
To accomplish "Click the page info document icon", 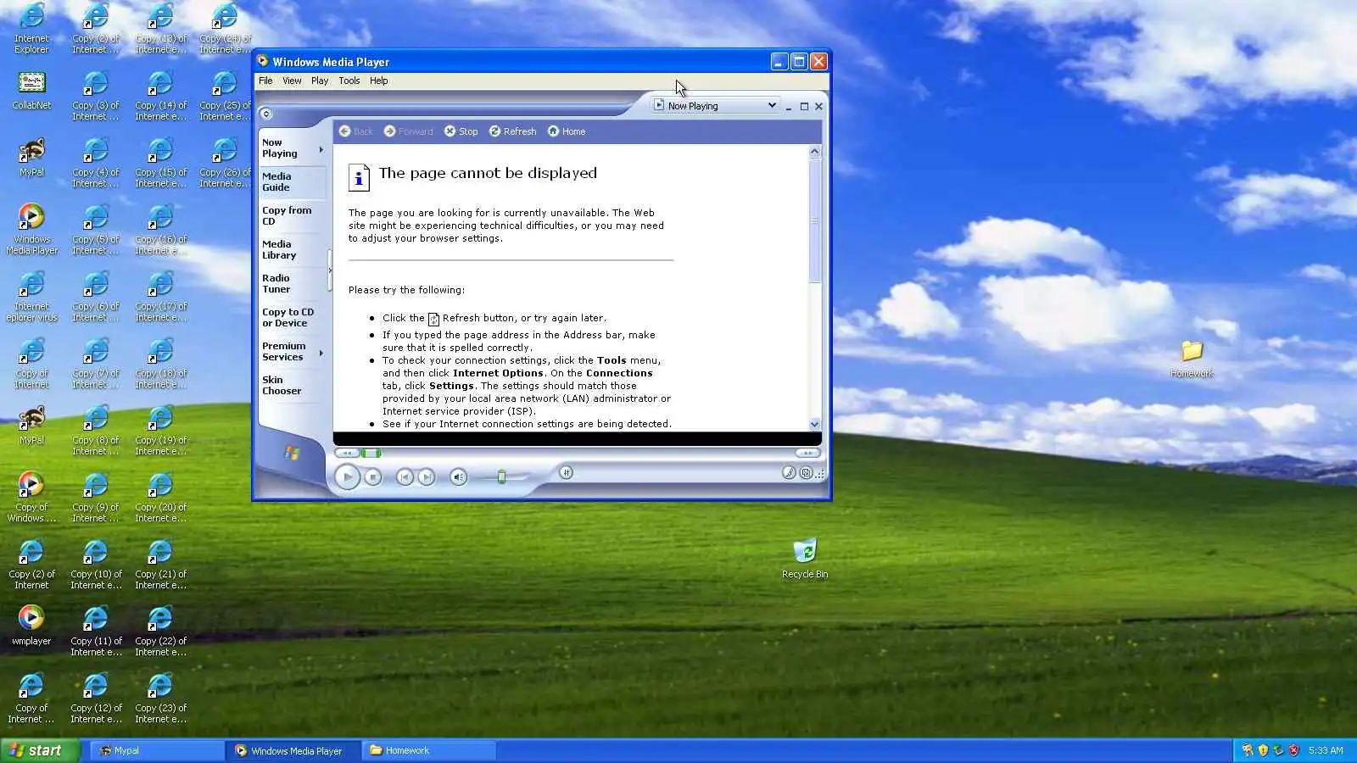I will 359,177.
